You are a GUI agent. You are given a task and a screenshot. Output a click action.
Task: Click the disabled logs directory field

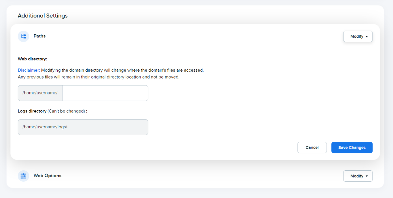83,127
